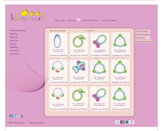Select the MasterCard payment icon

pyautogui.click(x=122, y=122)
